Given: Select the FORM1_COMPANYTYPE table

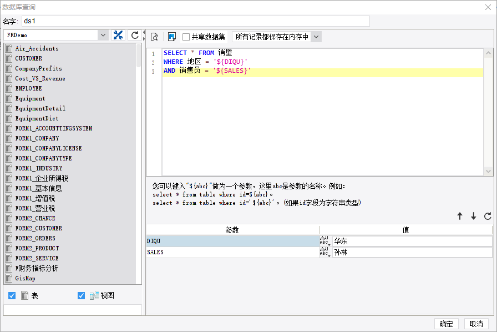Looking at the screenshot, I should click(43, 158).
